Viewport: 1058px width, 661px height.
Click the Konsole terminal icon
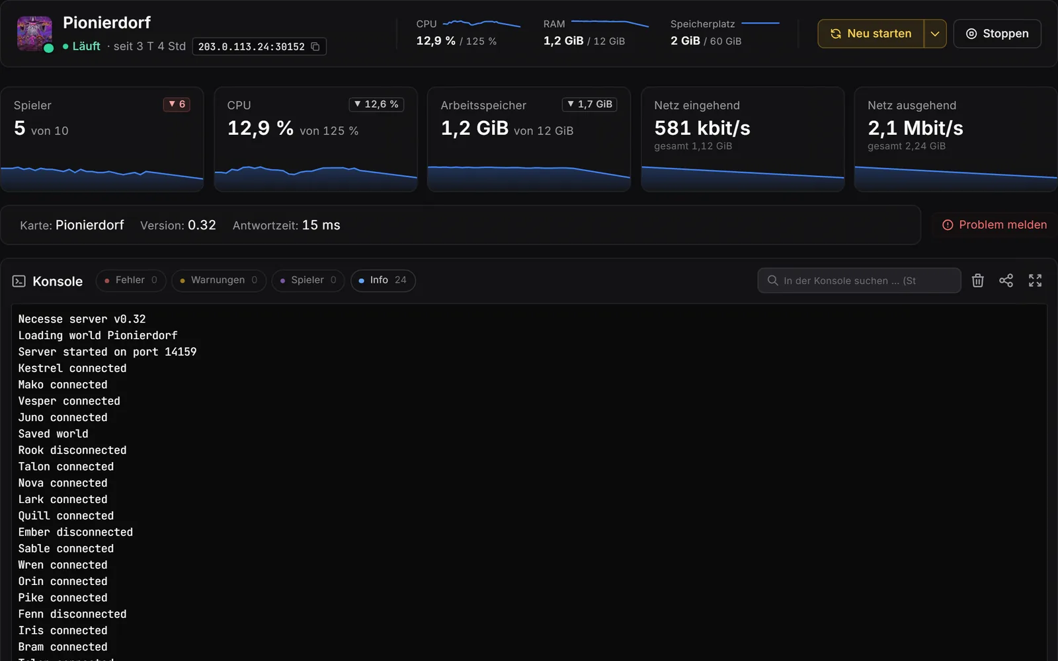pos(19,281)
